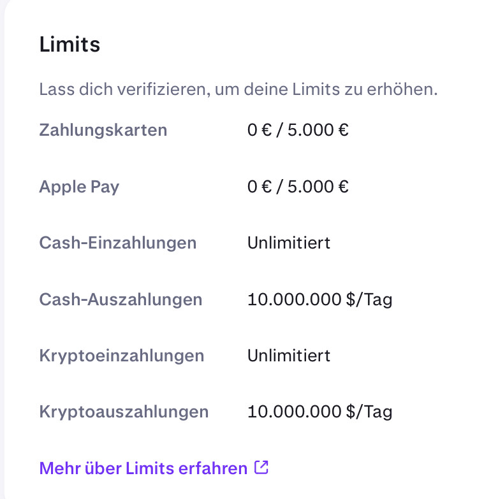498x499 pixels.
Task: Click the Kryptoauszahlungen label
Action: 124,412
